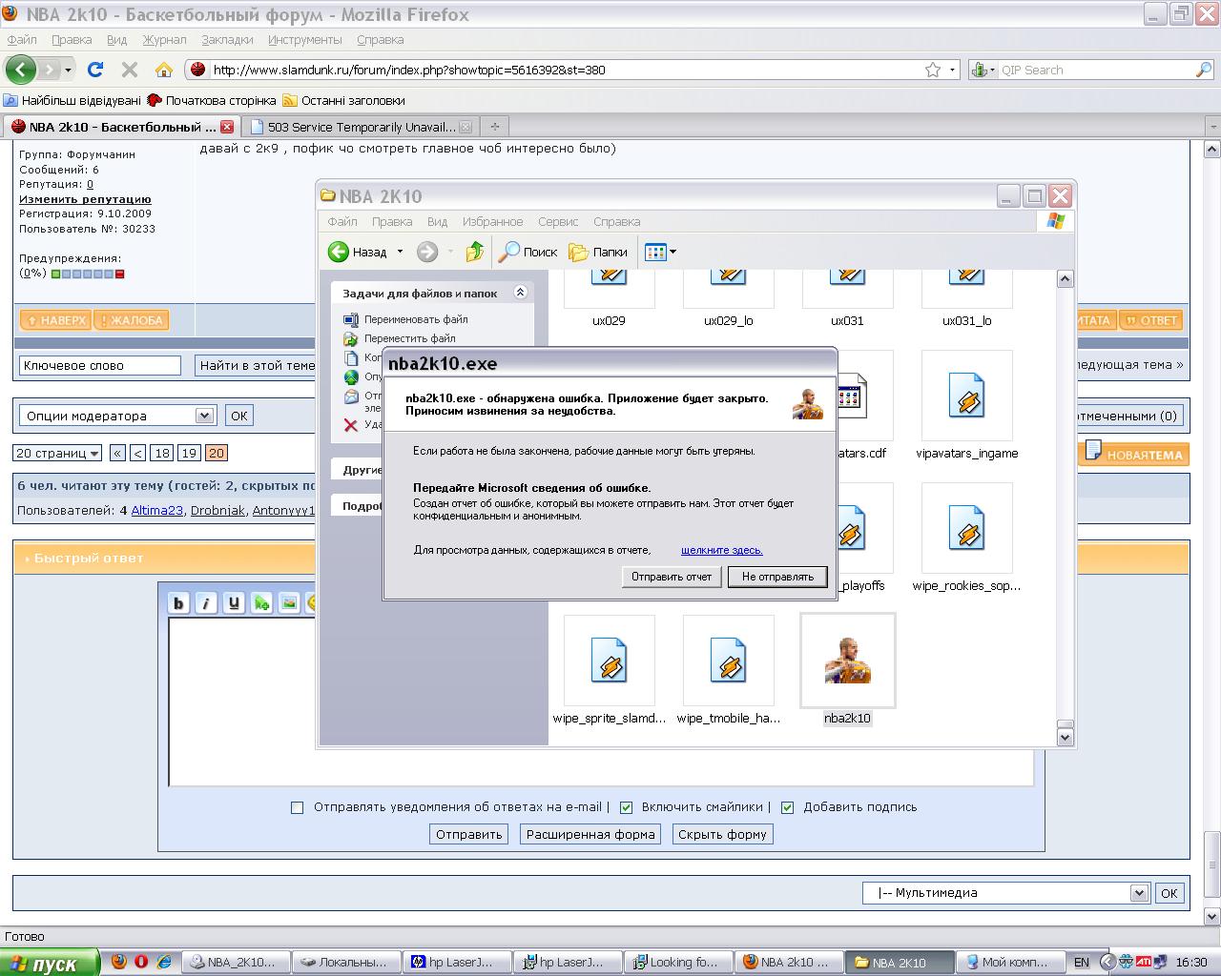Select the wipe_sprite_slamd... file icon
This screenshot has width=1221, height=976.
tap(609, 661)
